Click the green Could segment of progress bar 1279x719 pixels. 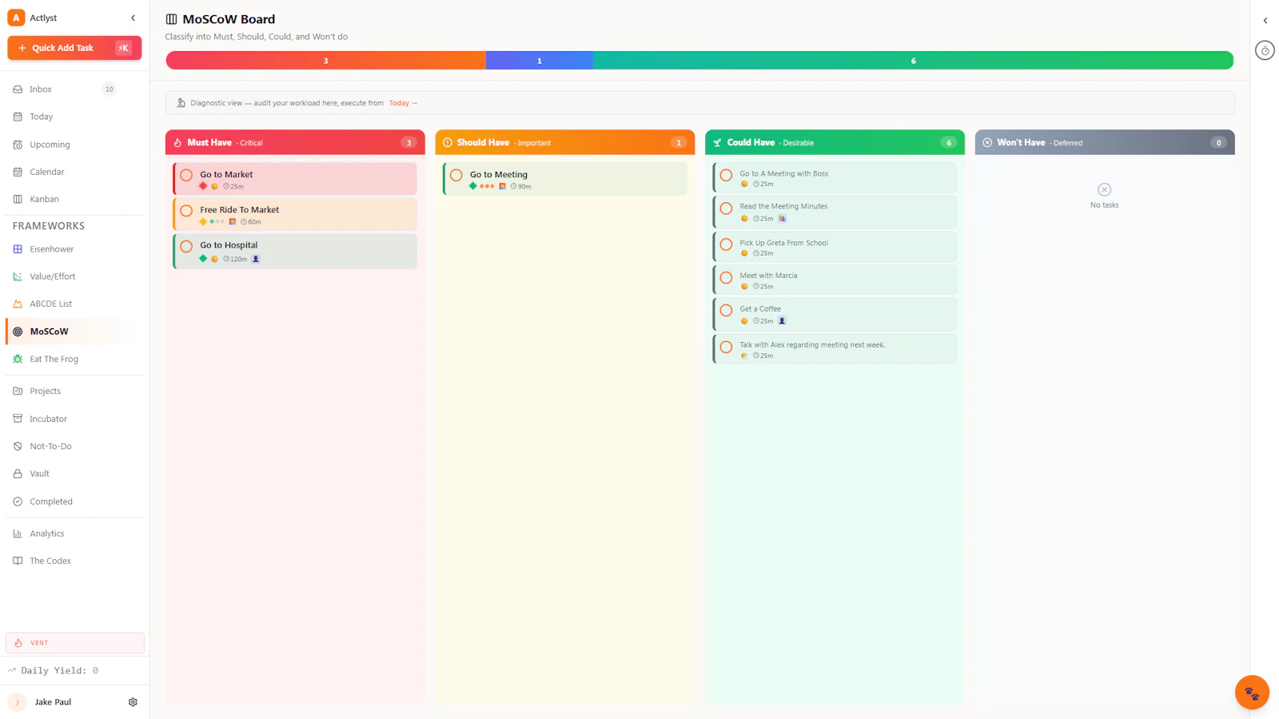click(x=913, y=61)
